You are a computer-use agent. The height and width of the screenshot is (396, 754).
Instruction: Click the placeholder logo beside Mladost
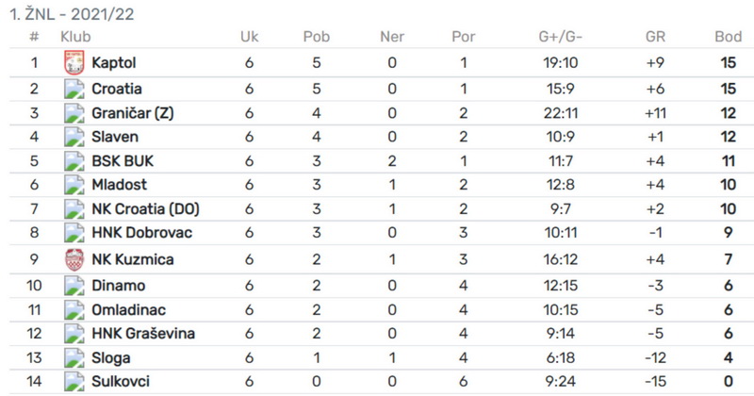click(x=74, y=185)
